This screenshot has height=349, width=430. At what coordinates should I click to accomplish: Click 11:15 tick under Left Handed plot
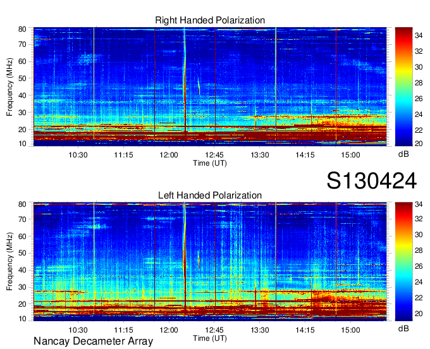pos(123,330)
